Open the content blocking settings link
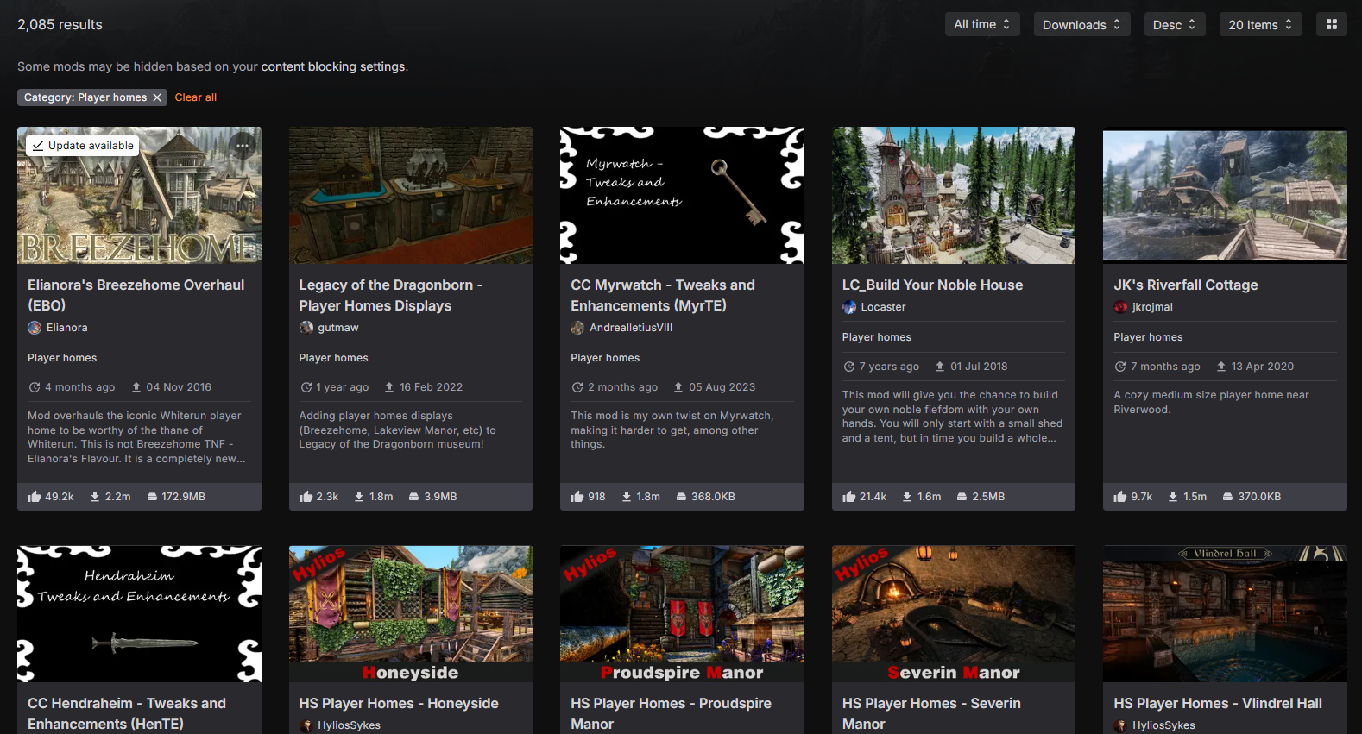The image size is (1362, 734). point(333,66)
